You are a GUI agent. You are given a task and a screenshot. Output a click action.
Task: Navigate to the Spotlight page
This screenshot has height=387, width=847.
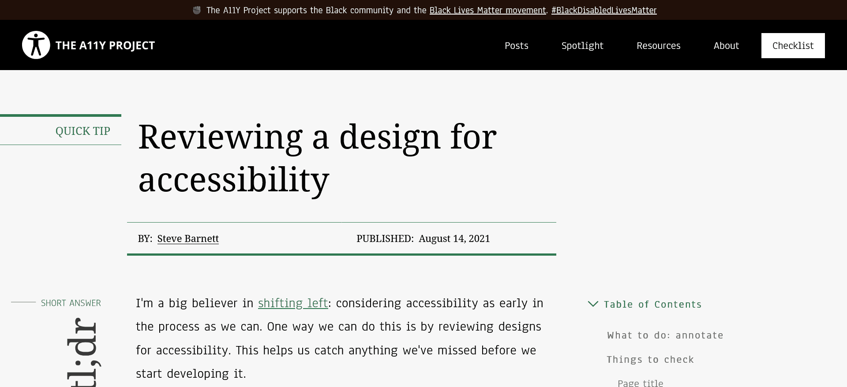coord(582,45)
